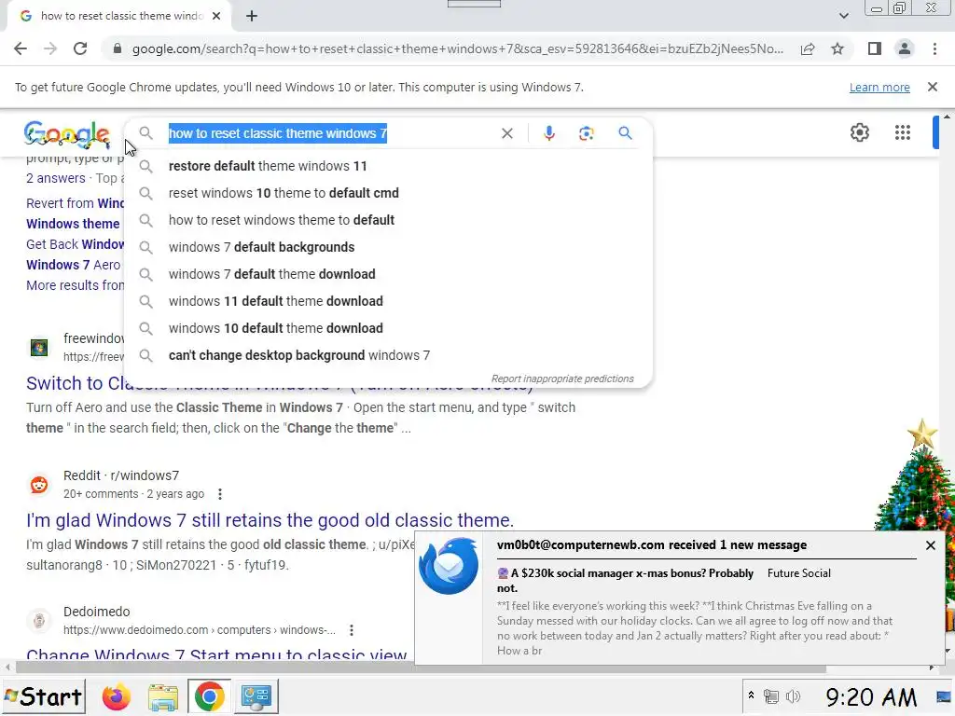This screenshot has width=955, height=716.
Task: Open the 'Windows 7 Aero' link
Action: (x=73, y=265)
